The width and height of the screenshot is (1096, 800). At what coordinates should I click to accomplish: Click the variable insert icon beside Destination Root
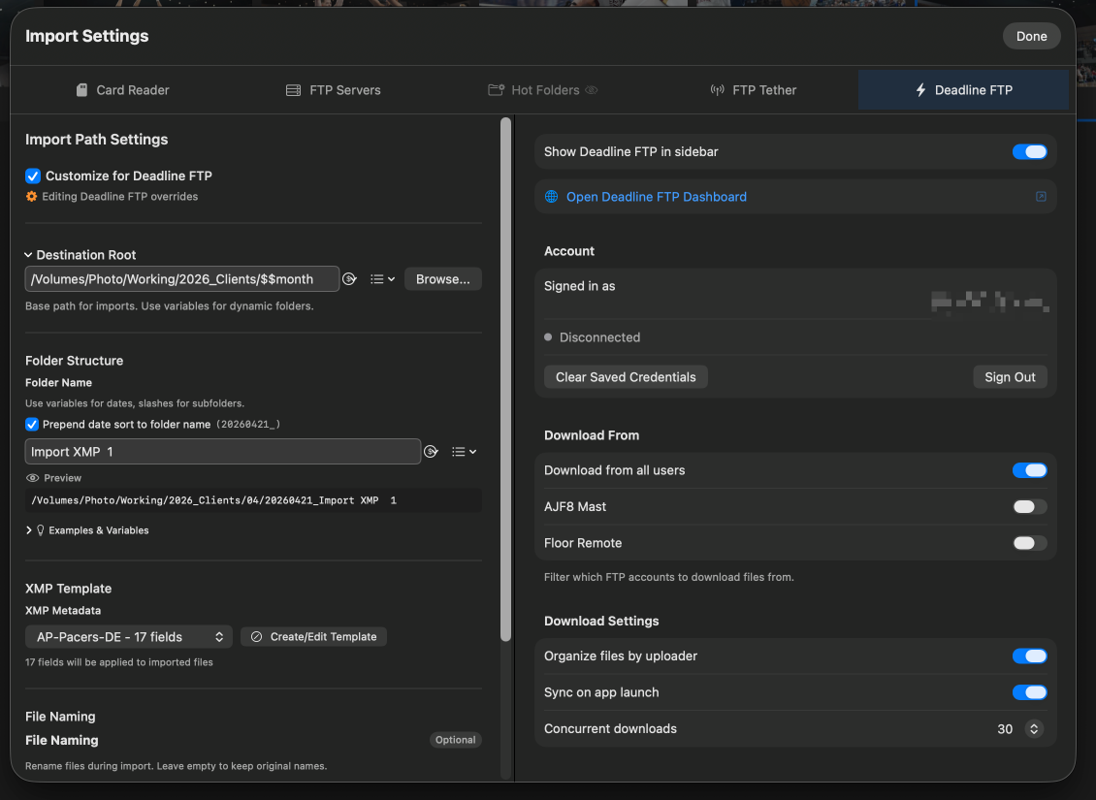[349, 278]
